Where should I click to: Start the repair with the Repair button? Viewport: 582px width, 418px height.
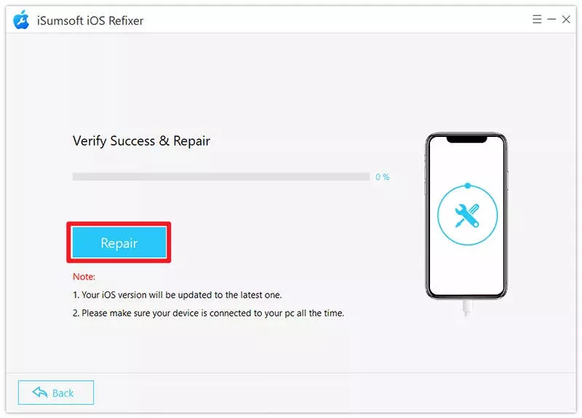point(119,242)
